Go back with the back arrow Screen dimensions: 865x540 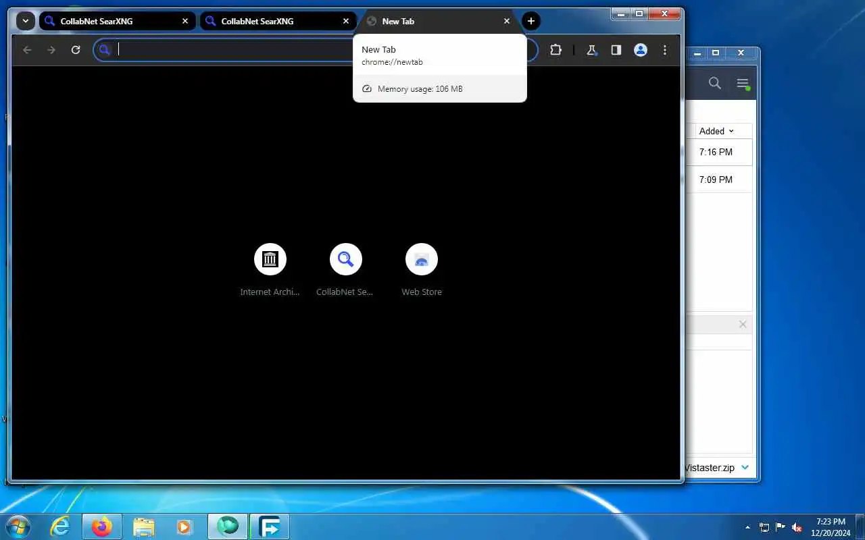[27, 50]
